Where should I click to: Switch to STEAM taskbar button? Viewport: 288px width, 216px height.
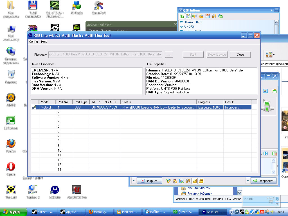[44, 212]
